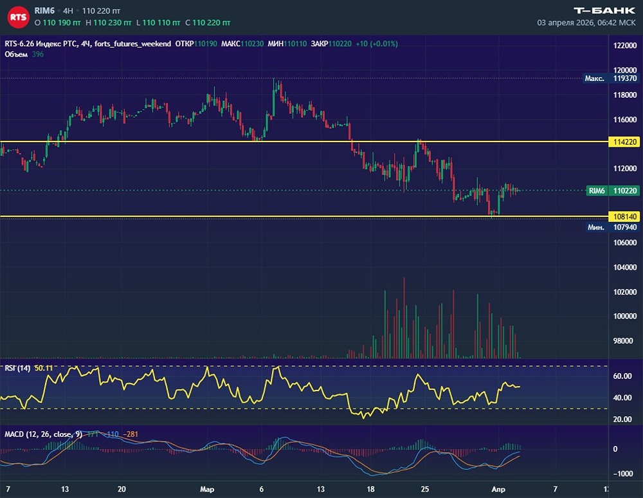The height and width of the screenshot is (498, 643).
Task: Select the 108140 yellow level price tag
Action: (624, 217)
